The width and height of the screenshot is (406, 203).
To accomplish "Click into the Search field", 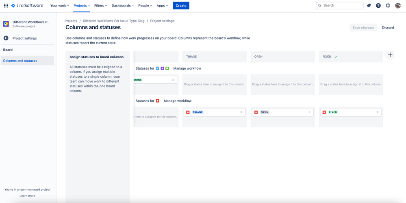I will pyautogui.click(x=339, y=5).
